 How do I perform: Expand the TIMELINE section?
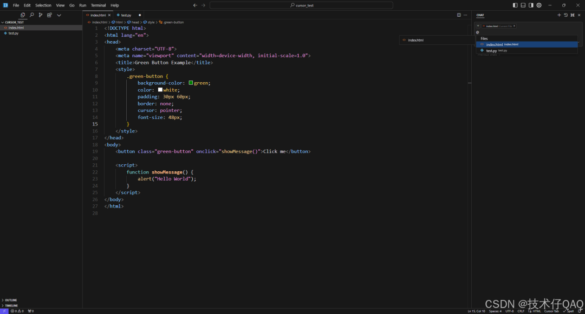[41, 305]
